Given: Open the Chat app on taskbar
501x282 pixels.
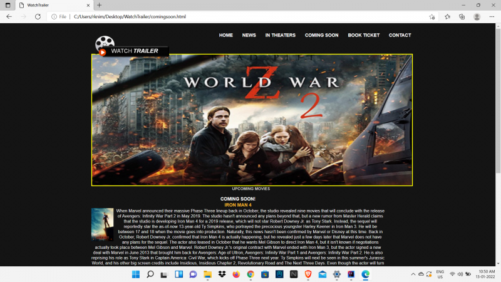Looking at the screenshot, I should click(193, 274).
